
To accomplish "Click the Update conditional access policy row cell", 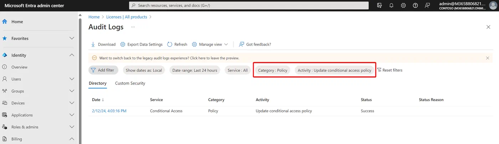I will click(284, 111).
